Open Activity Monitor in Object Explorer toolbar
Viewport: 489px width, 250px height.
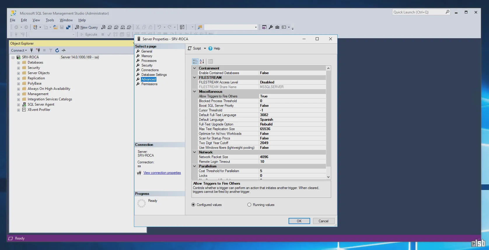(x=64, y=50)
